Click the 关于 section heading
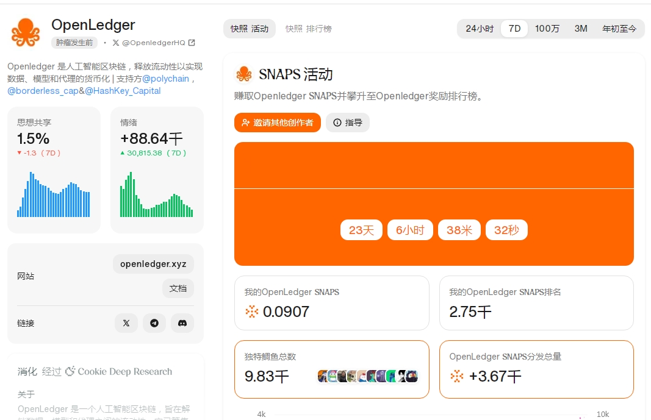 (26, 394)
